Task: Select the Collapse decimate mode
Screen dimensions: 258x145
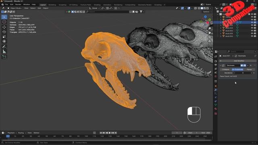Action: pos(226,69)
